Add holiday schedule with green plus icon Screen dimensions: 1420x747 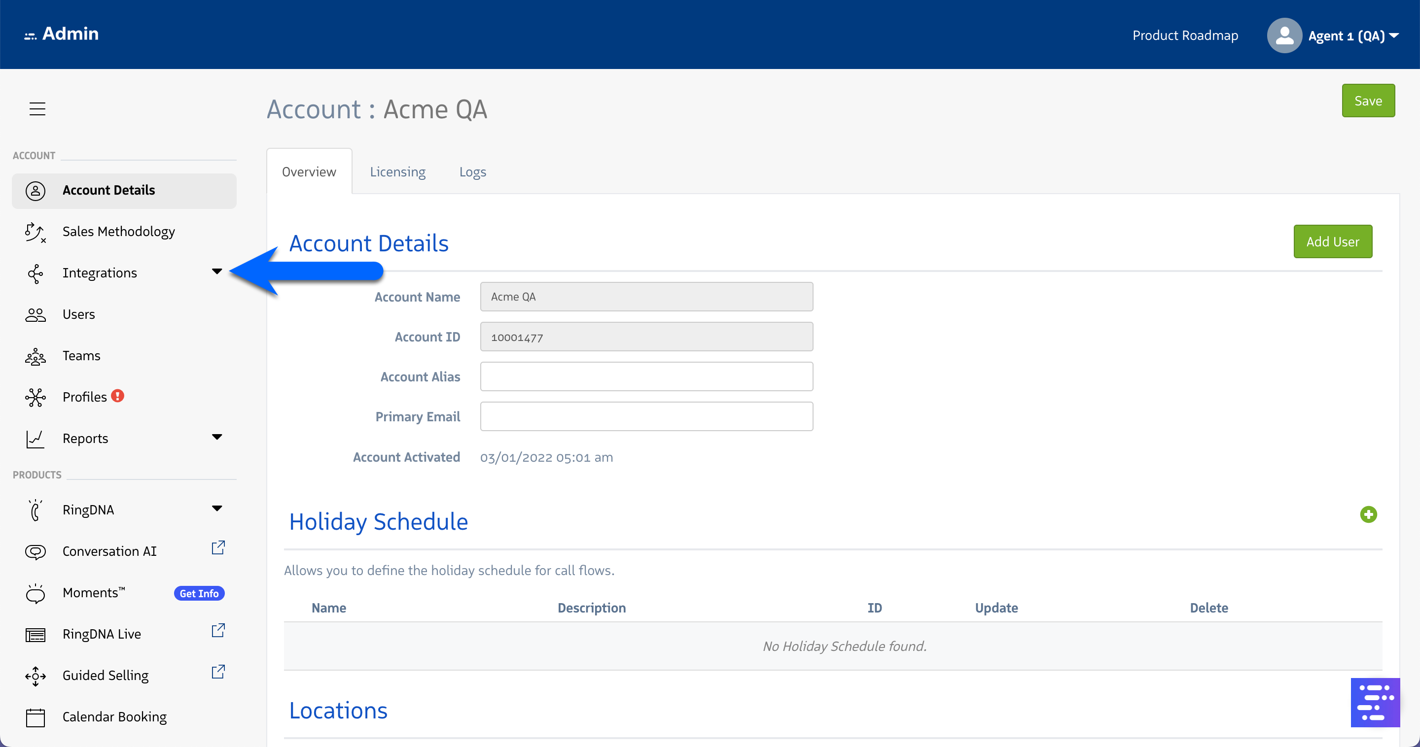tap(1368, 514)
